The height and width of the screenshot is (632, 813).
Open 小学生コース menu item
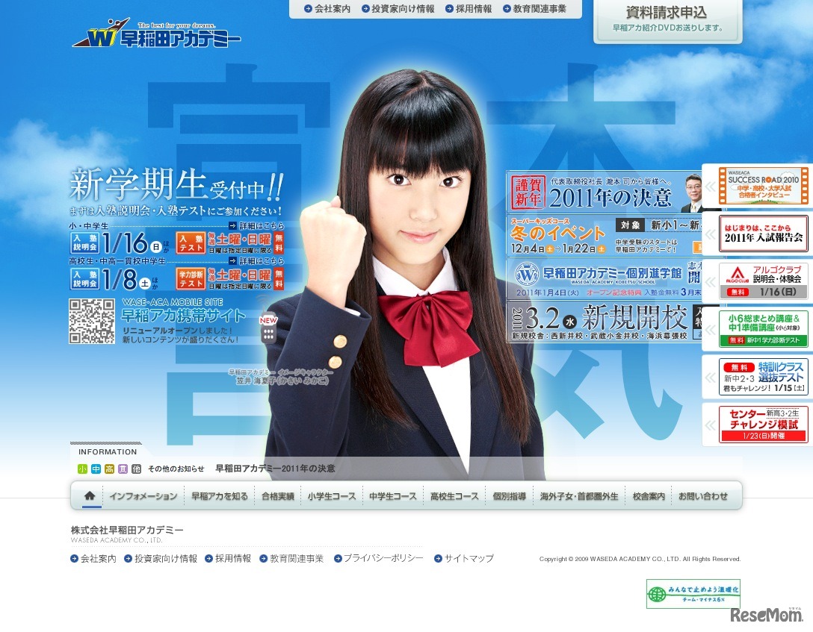pos(331,496)
